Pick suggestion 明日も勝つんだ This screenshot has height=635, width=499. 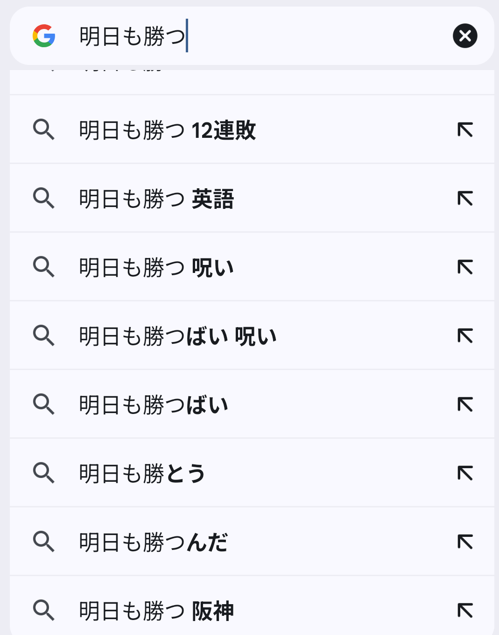coord(153,542)
